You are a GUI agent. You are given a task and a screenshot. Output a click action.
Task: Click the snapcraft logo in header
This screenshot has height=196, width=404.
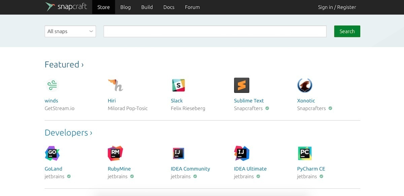pyautogui.click(x=66, y=7)
